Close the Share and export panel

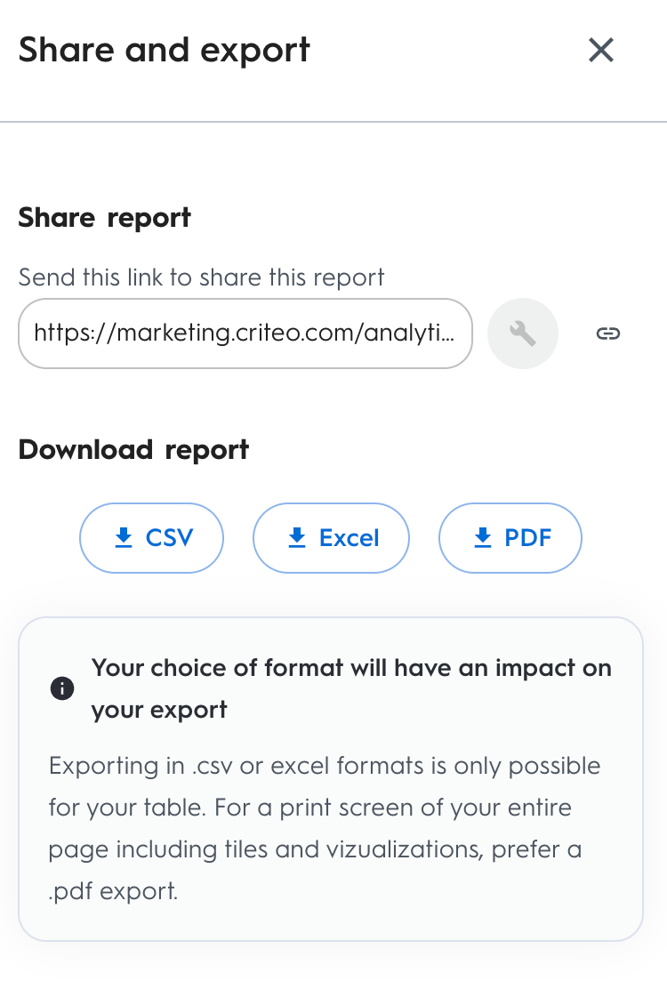pos(601,50)
